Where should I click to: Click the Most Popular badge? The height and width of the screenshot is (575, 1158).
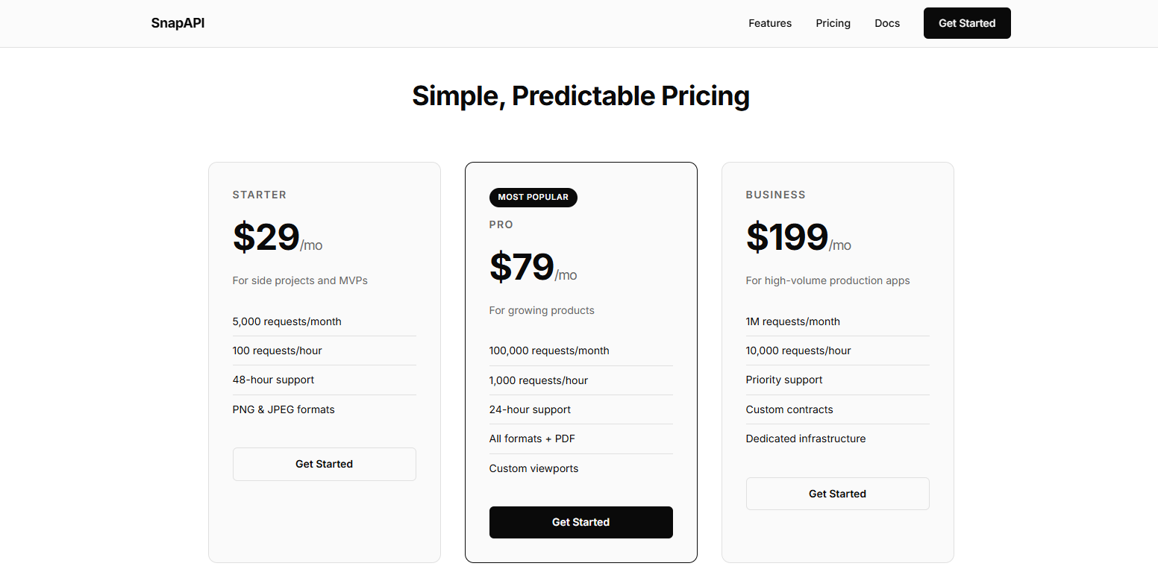pos(533,197)
